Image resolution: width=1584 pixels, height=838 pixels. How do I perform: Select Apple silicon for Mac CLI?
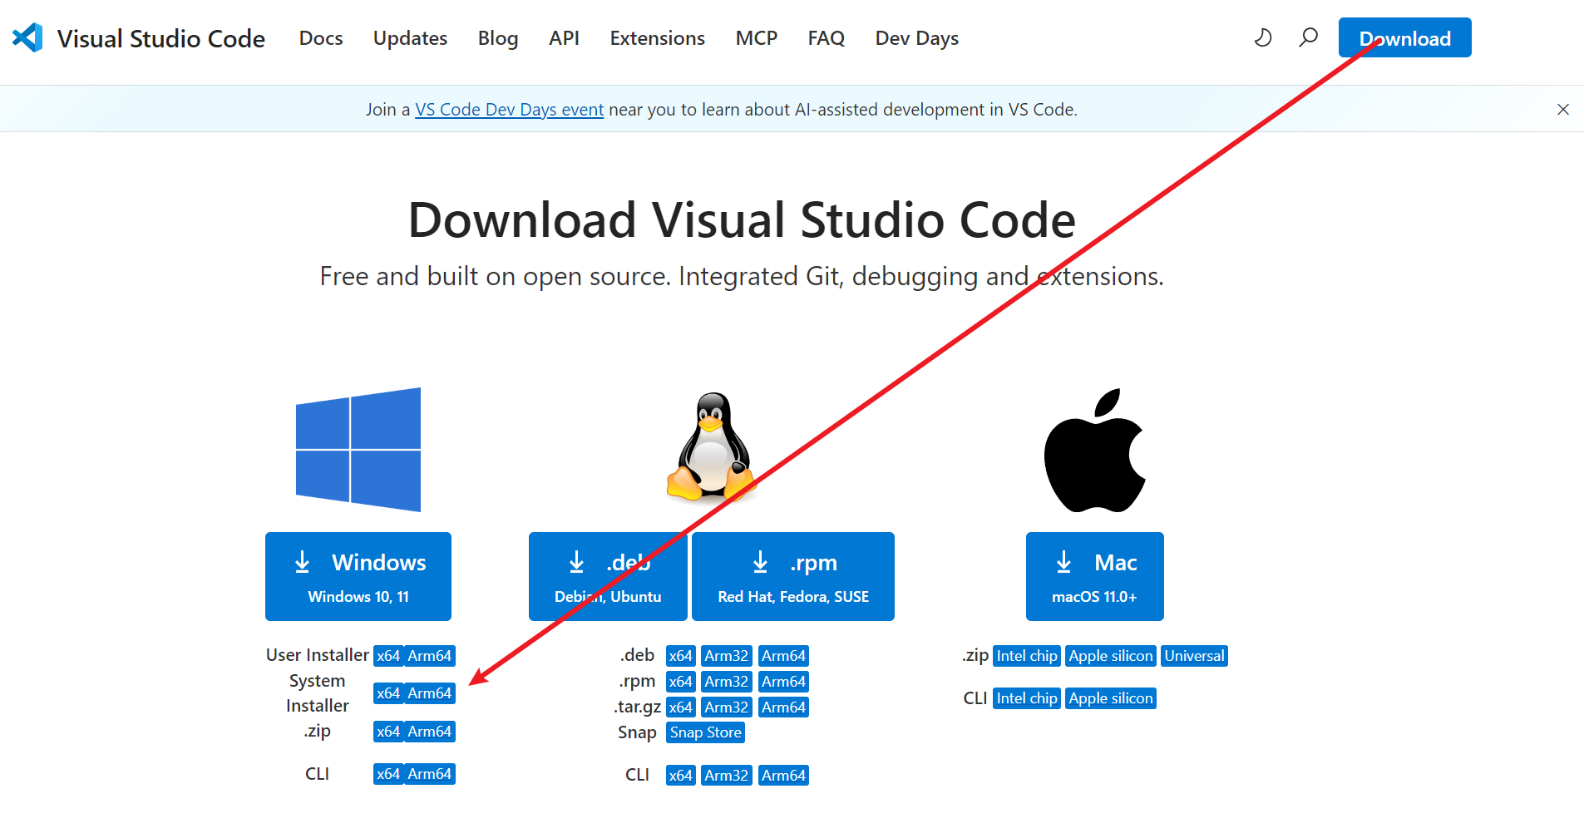1111,698
